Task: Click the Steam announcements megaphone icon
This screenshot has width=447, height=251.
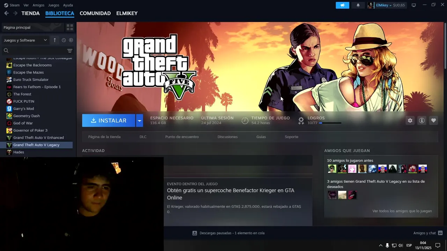Action: pos(342,5)
